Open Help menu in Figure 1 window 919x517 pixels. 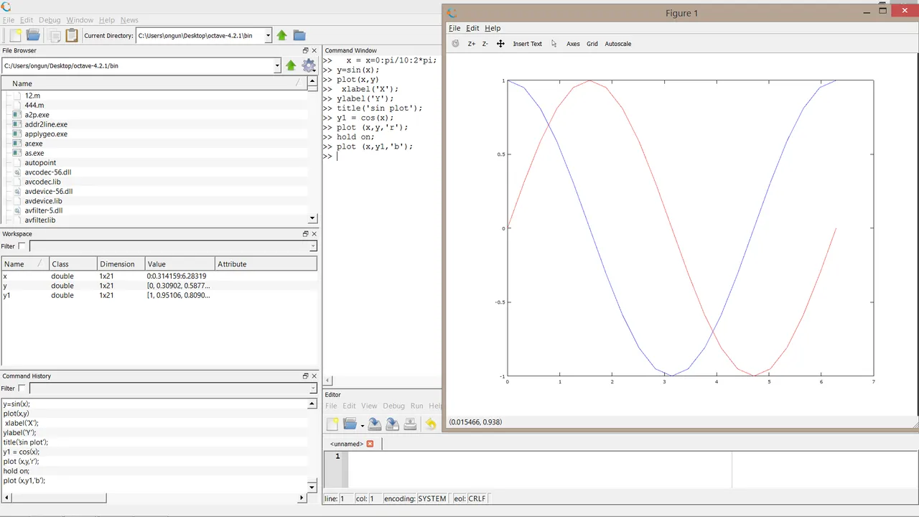click(x=493, y=28)
